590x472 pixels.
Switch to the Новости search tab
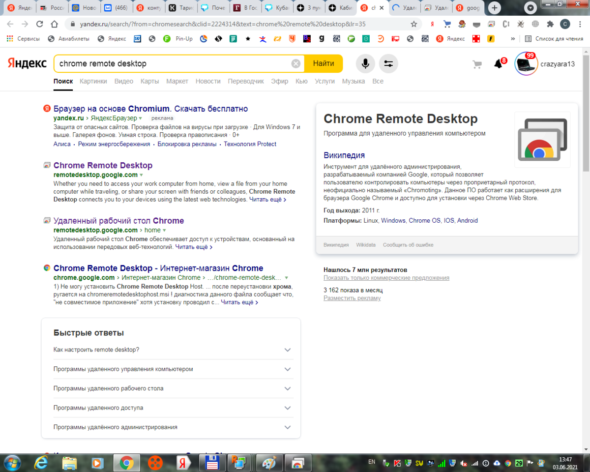point(208,81)
